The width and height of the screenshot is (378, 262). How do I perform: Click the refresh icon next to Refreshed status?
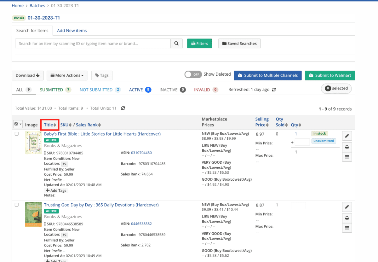(274, 90)
